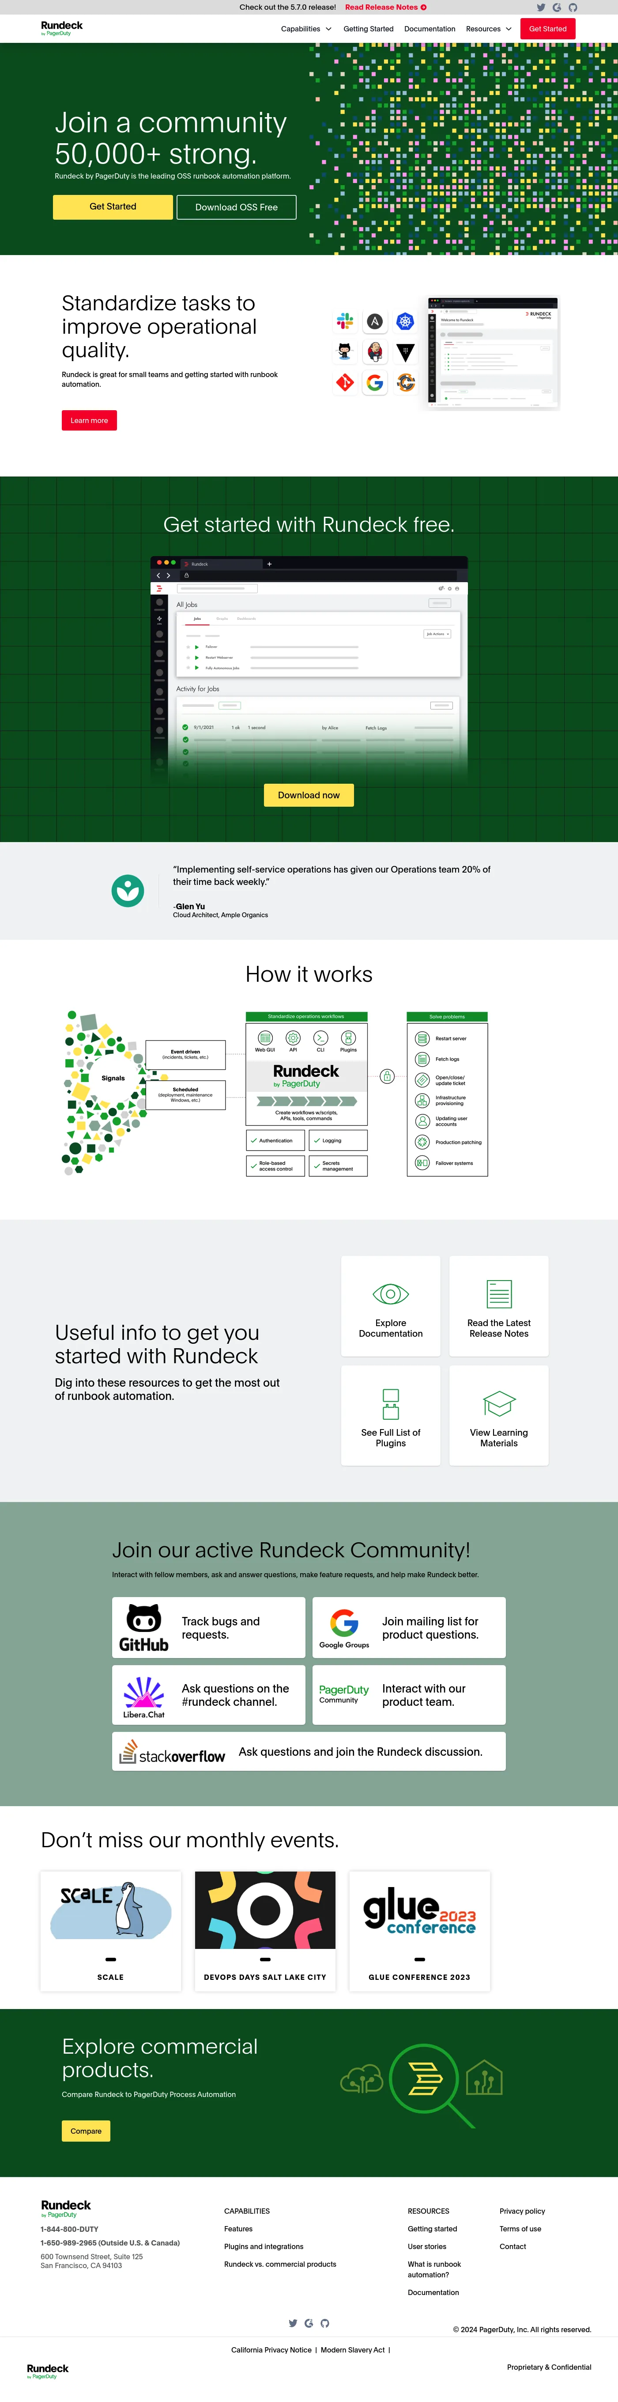Open the Documentation nav item
Viewport: 618px width, 2402px height.
(x=430, y=29)
